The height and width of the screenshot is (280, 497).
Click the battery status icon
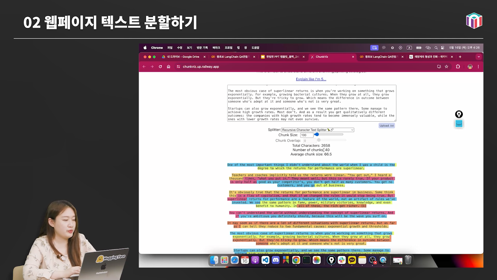point(419,48)
